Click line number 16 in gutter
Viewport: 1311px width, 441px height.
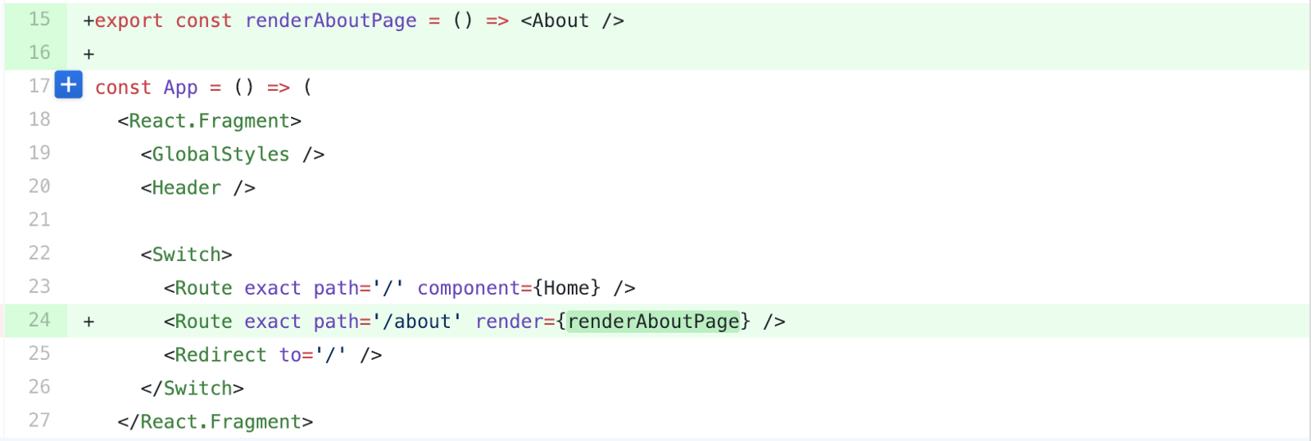39,52
